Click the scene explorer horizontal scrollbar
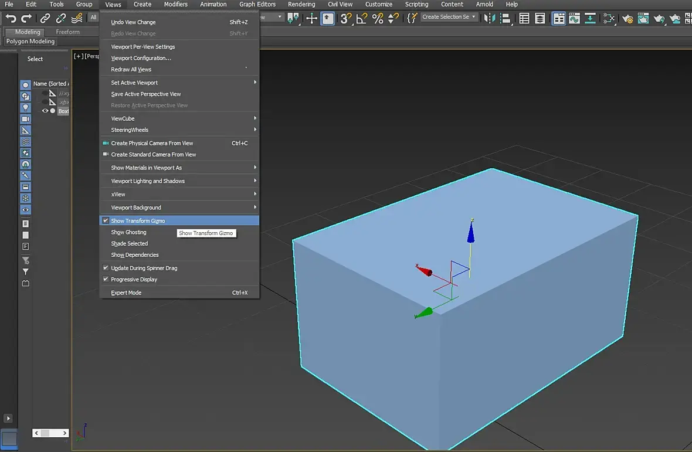Screen dimensions: 692x452 click(x=51, y=433)
